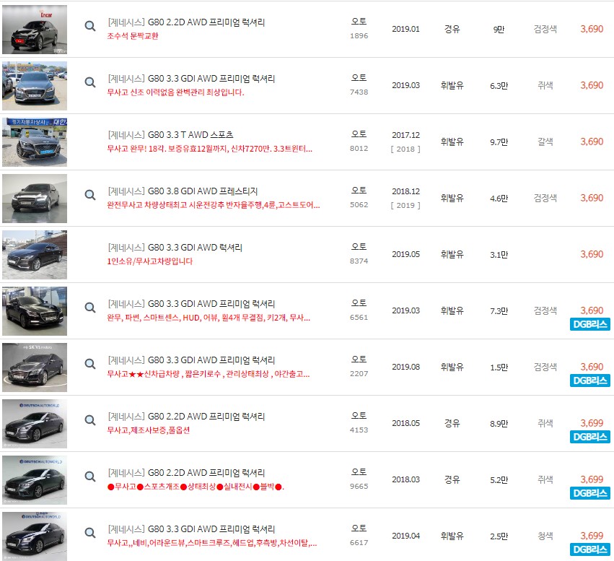This screenshot has width=614, height=561.
Task: Click the '경유' fuel cell for listing 1896
Action: pyautogui.click(x=452, y=29)
